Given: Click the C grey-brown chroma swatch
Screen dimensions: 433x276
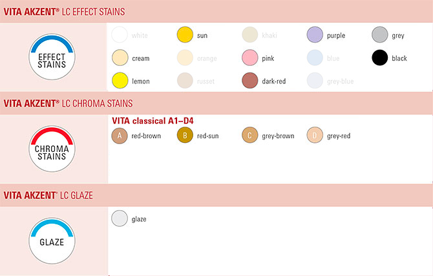Looking at the screenshot, I should [x=249, y=135].
